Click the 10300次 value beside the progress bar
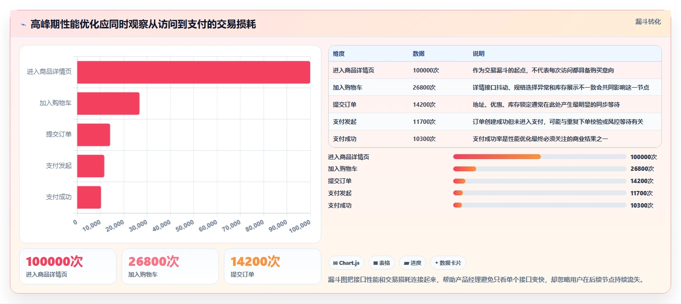 [x=642, y=206]
